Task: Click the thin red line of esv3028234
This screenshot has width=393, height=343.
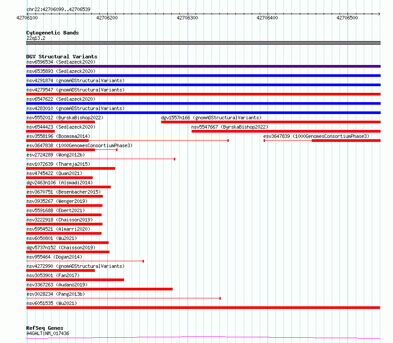Action: coord(123,298)
